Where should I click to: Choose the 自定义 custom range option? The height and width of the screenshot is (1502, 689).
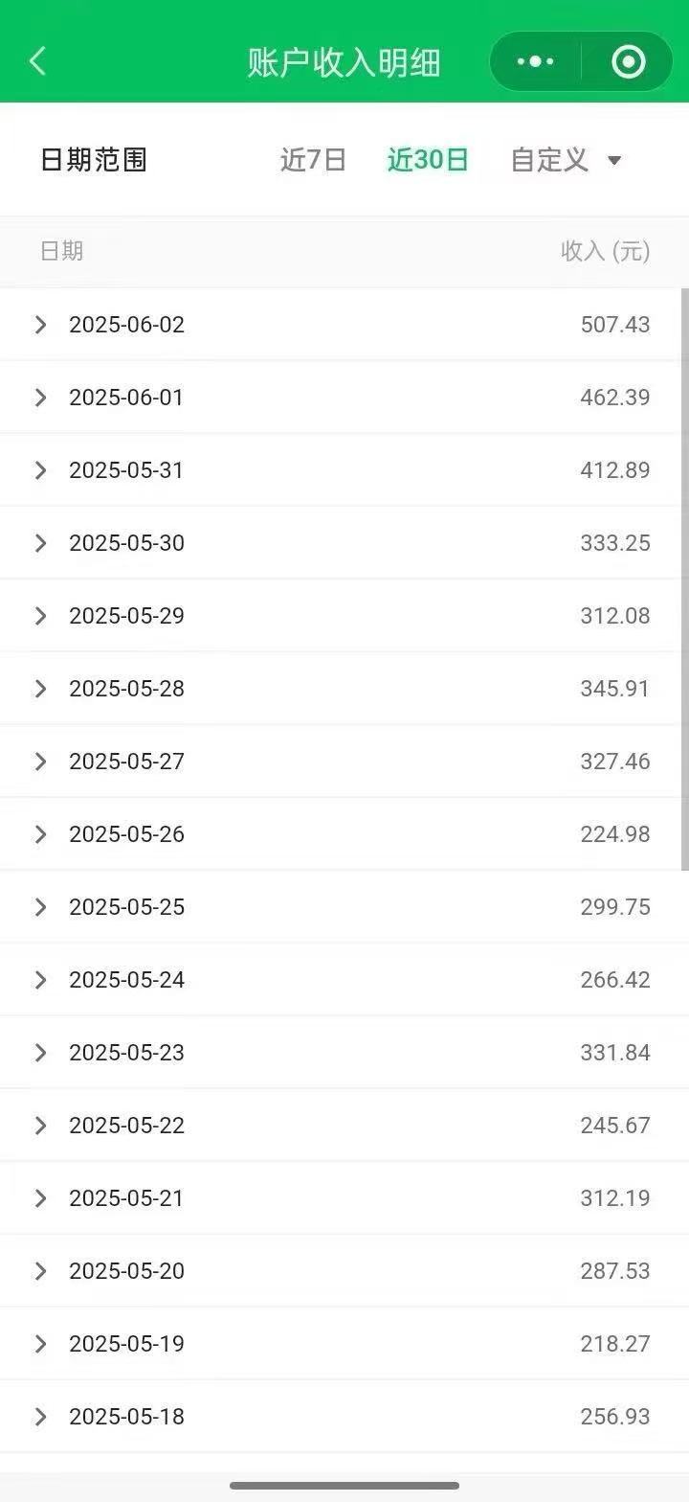(549, 160)
